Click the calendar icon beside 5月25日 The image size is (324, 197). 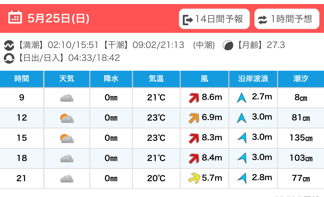point(15,17)
